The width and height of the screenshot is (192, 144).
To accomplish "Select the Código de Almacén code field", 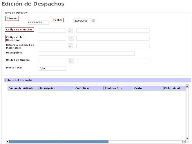I will [52, 30].
